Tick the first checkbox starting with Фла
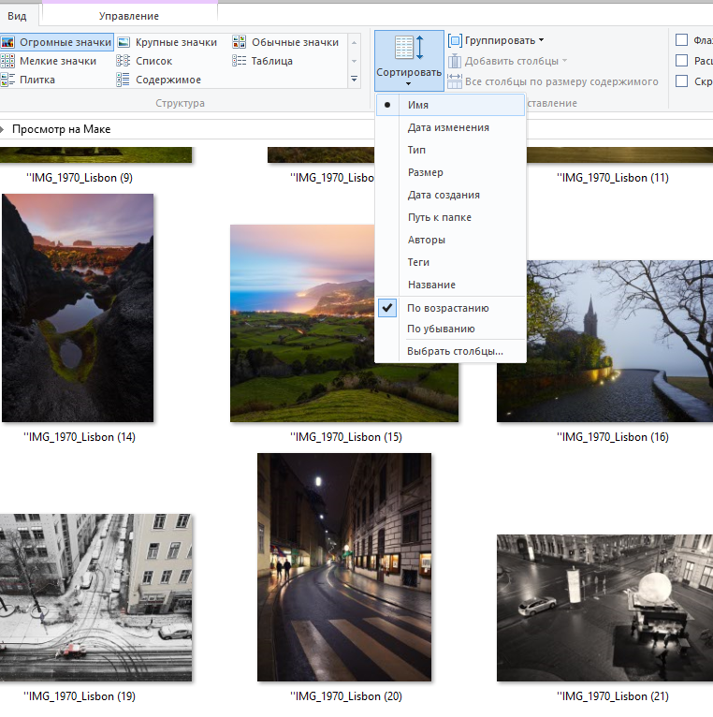Screen dimensions: 713x717 click(682, 39)
